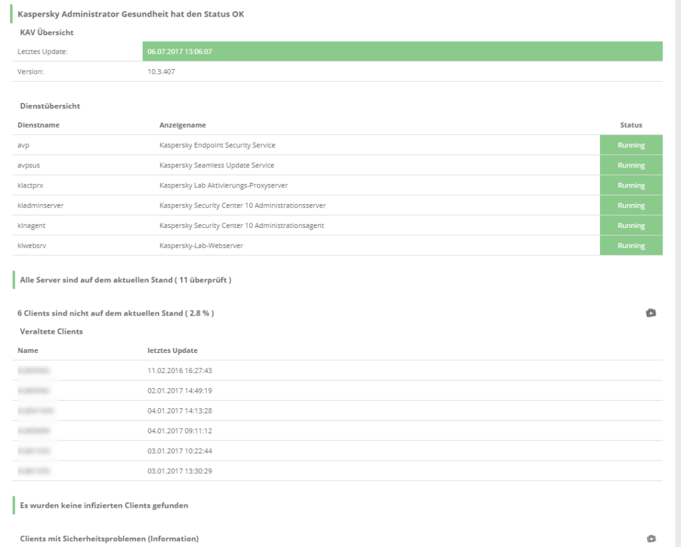The image size is (681, 547).
Task: Click the Running badge for klactprx service
Action: [x=630, y=185]
